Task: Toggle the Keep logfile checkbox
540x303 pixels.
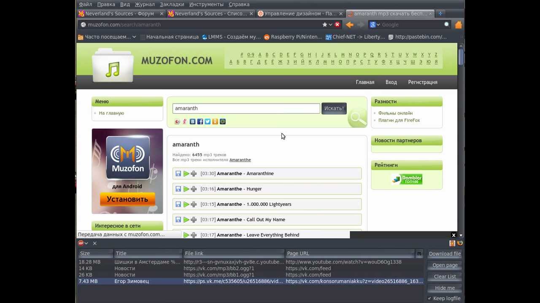Action: point(429,298)
